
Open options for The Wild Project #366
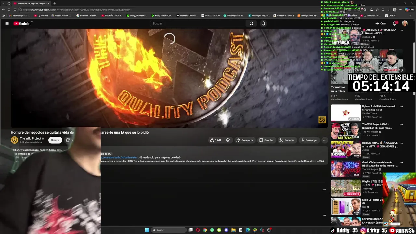pyautogui.click(x=401, y=125)
